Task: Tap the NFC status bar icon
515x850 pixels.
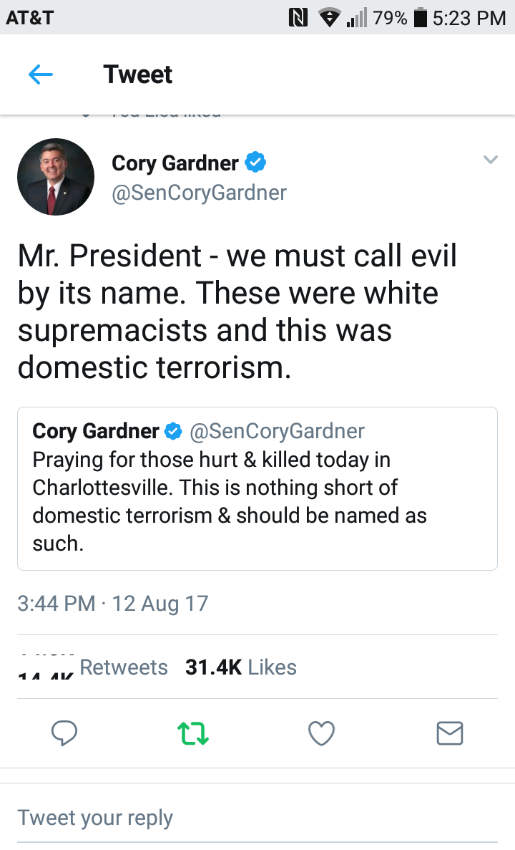Action: point(297,17)
